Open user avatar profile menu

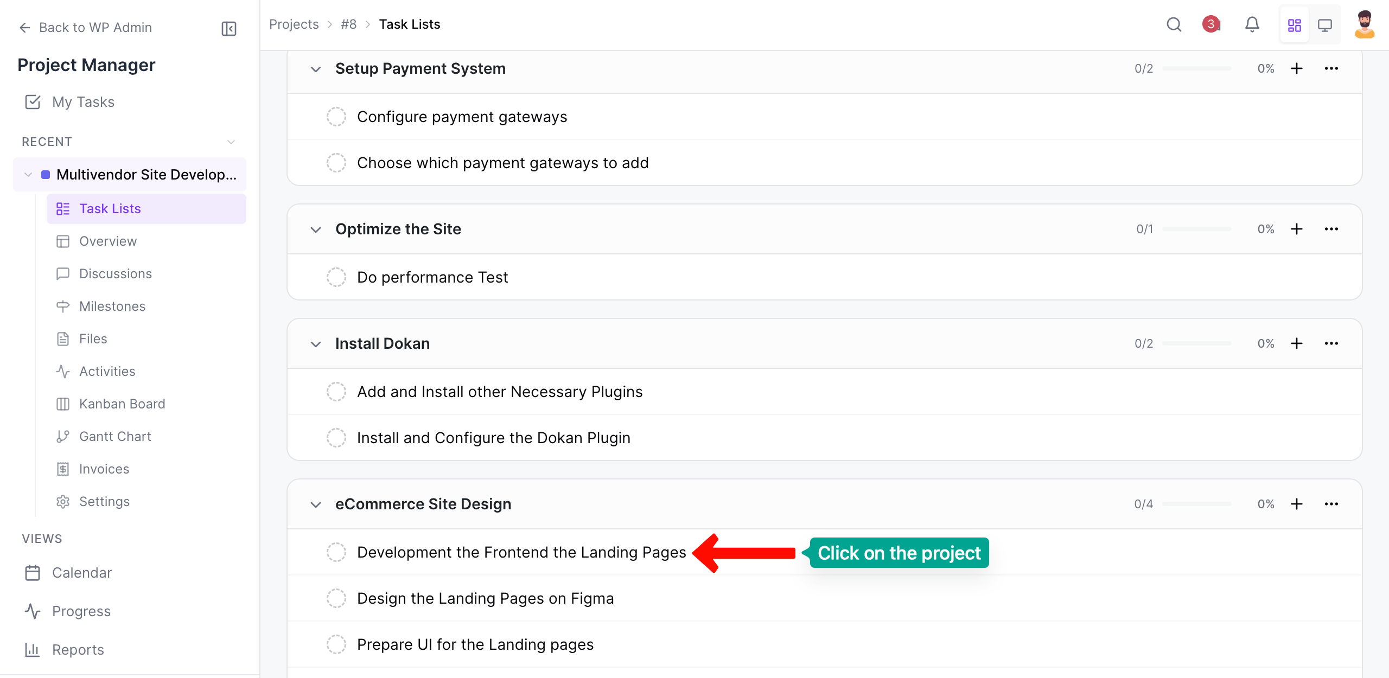[x=1364, y=25]
